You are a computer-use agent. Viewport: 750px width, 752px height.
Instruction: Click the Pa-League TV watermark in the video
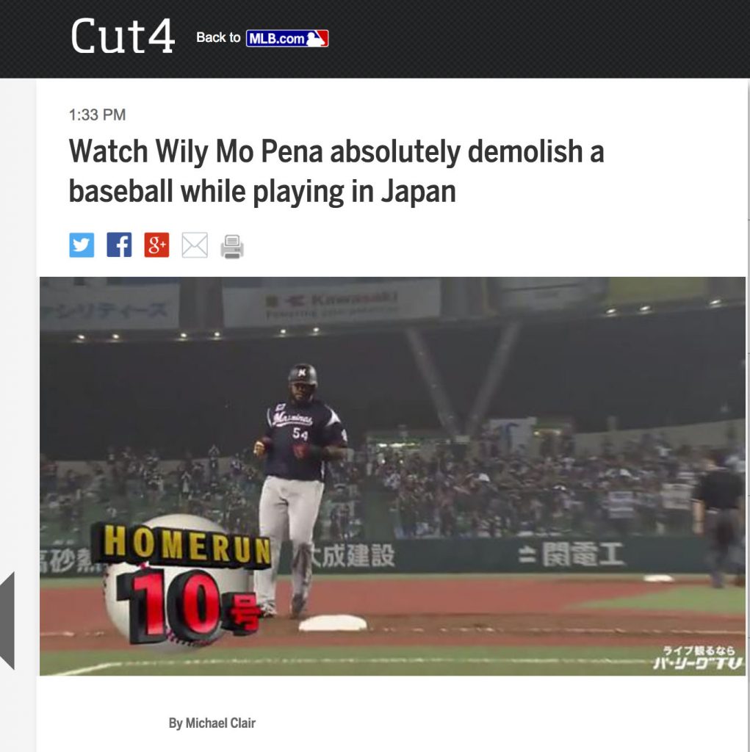(x=698, y=658)
